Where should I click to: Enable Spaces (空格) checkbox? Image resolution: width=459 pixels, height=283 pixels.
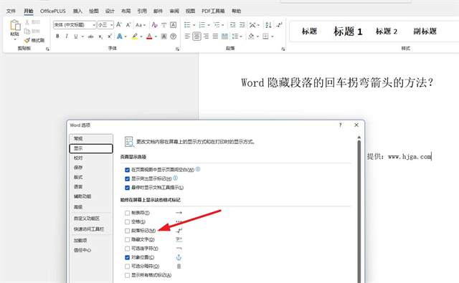(128, 222)
